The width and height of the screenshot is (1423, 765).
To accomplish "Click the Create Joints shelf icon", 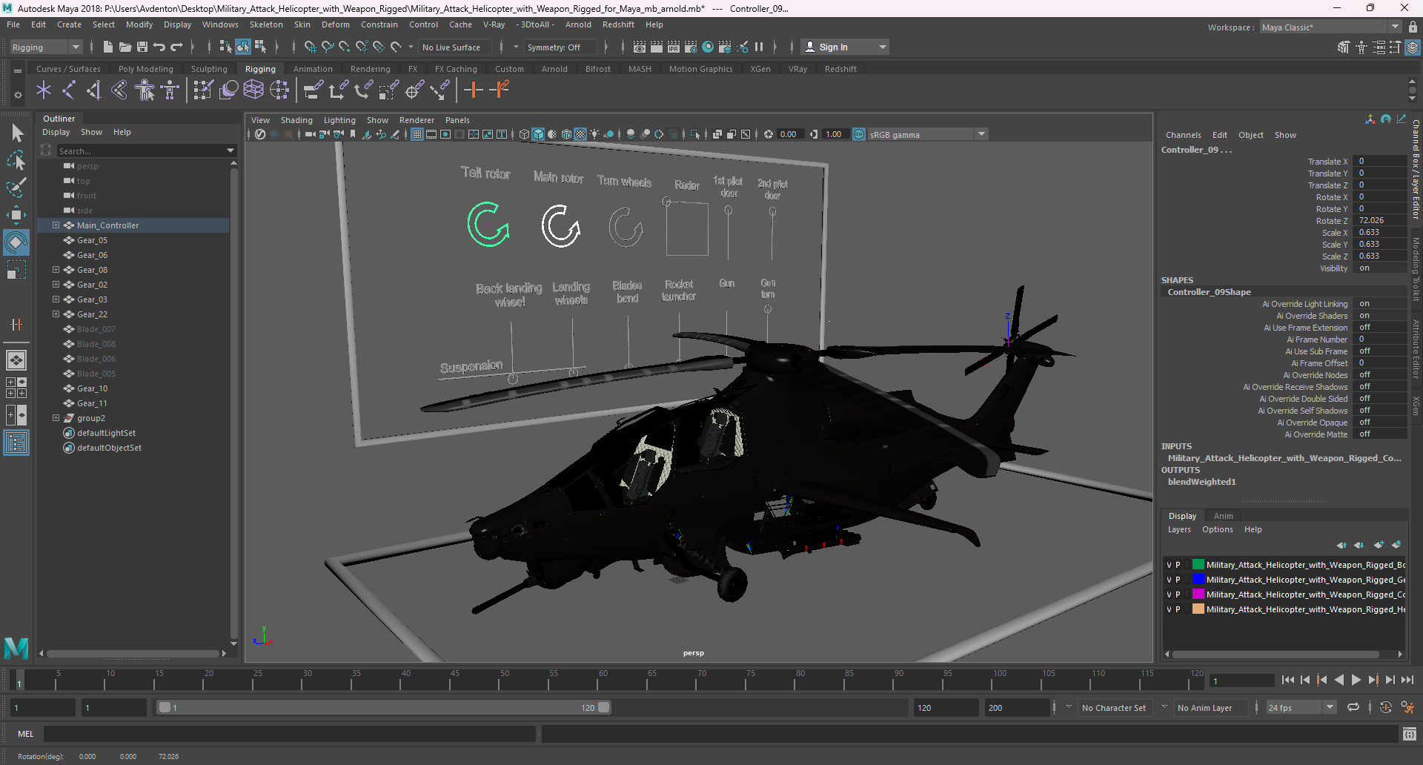I will click(x=68, y=90).
